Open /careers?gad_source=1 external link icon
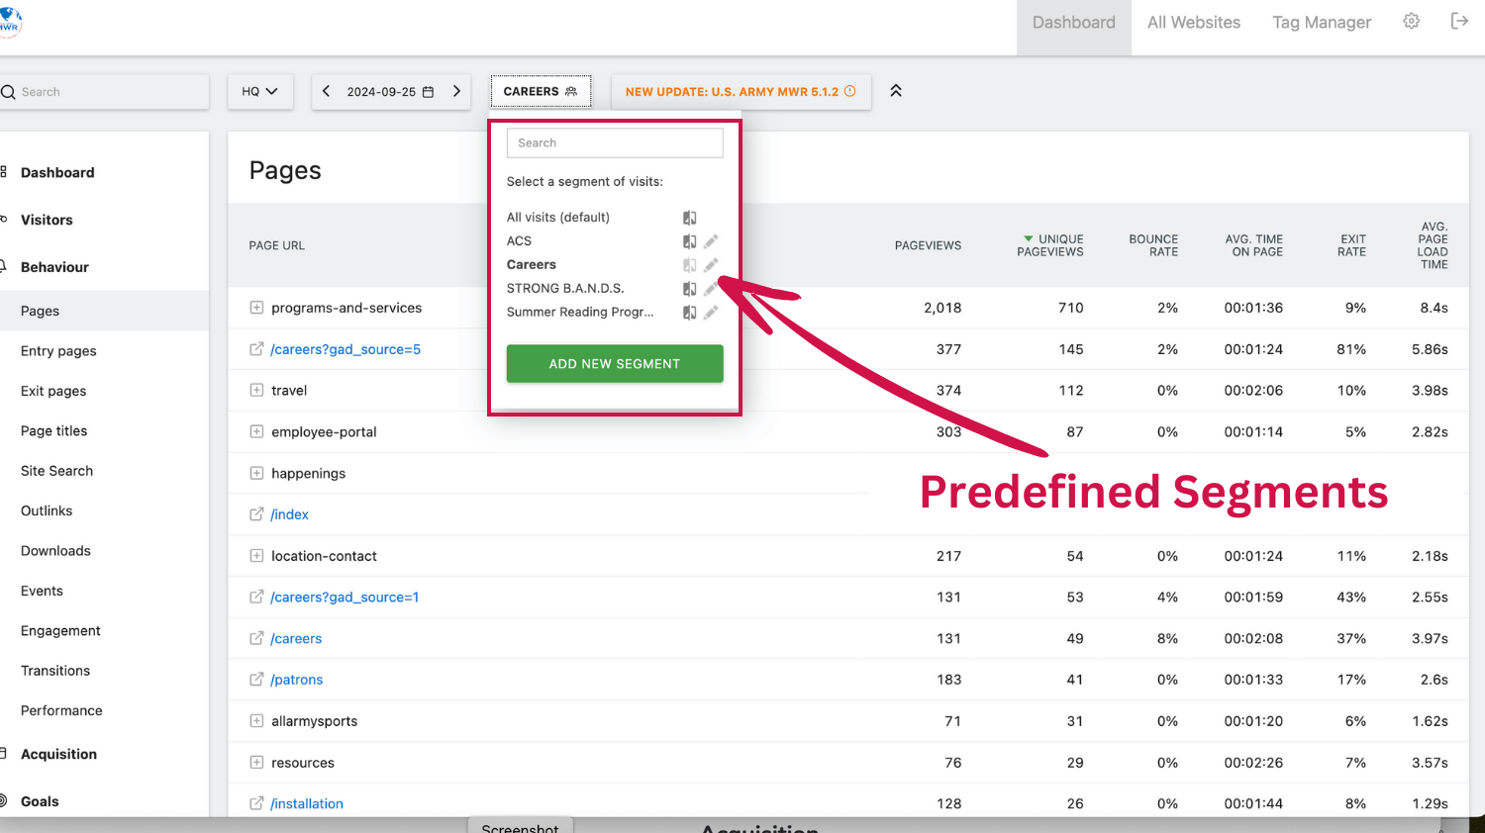Screen dimensions: 1485x833 pyautogui.click(x=256, y=597)
